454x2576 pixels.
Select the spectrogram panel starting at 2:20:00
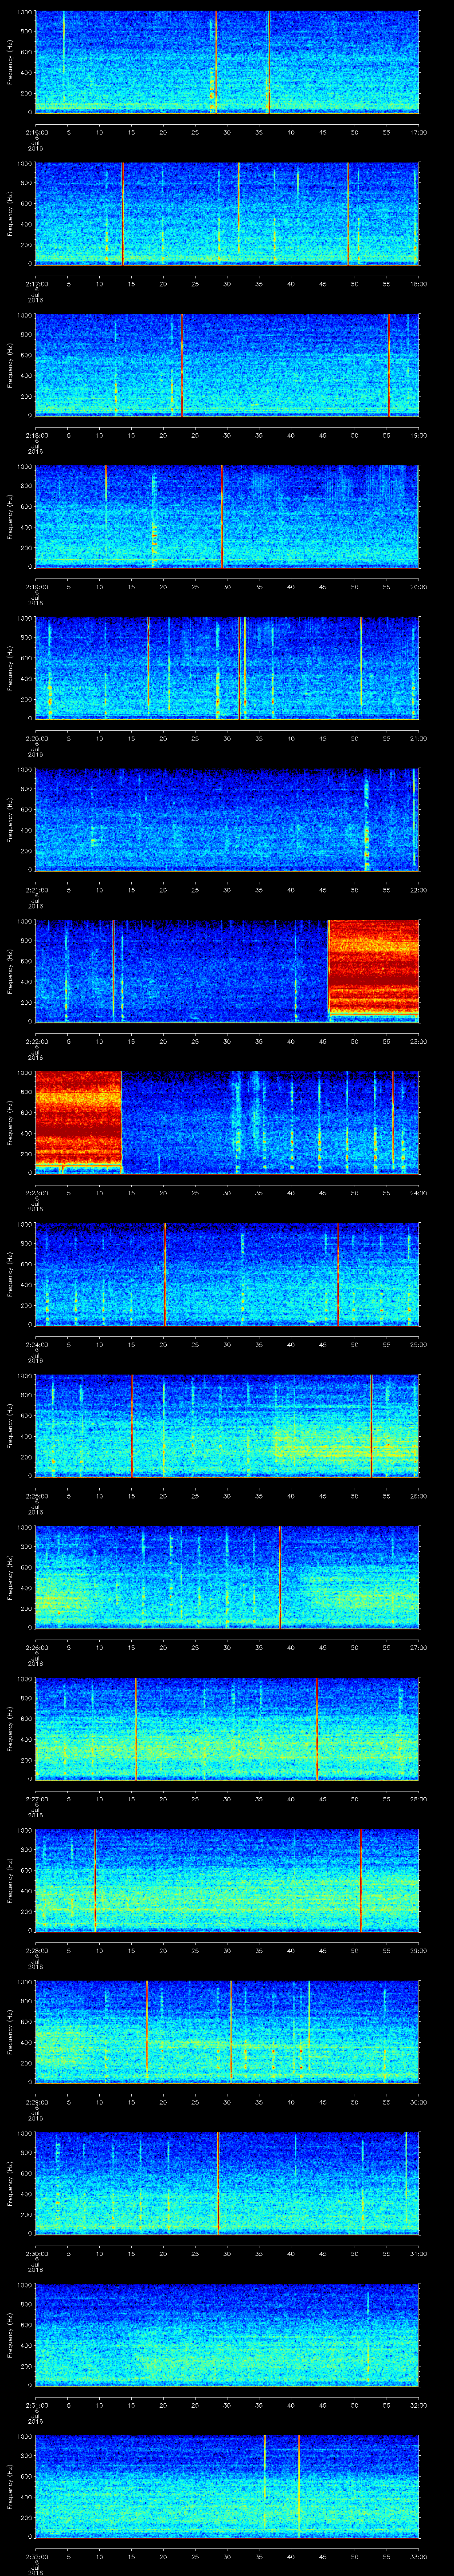coord(227,668)
